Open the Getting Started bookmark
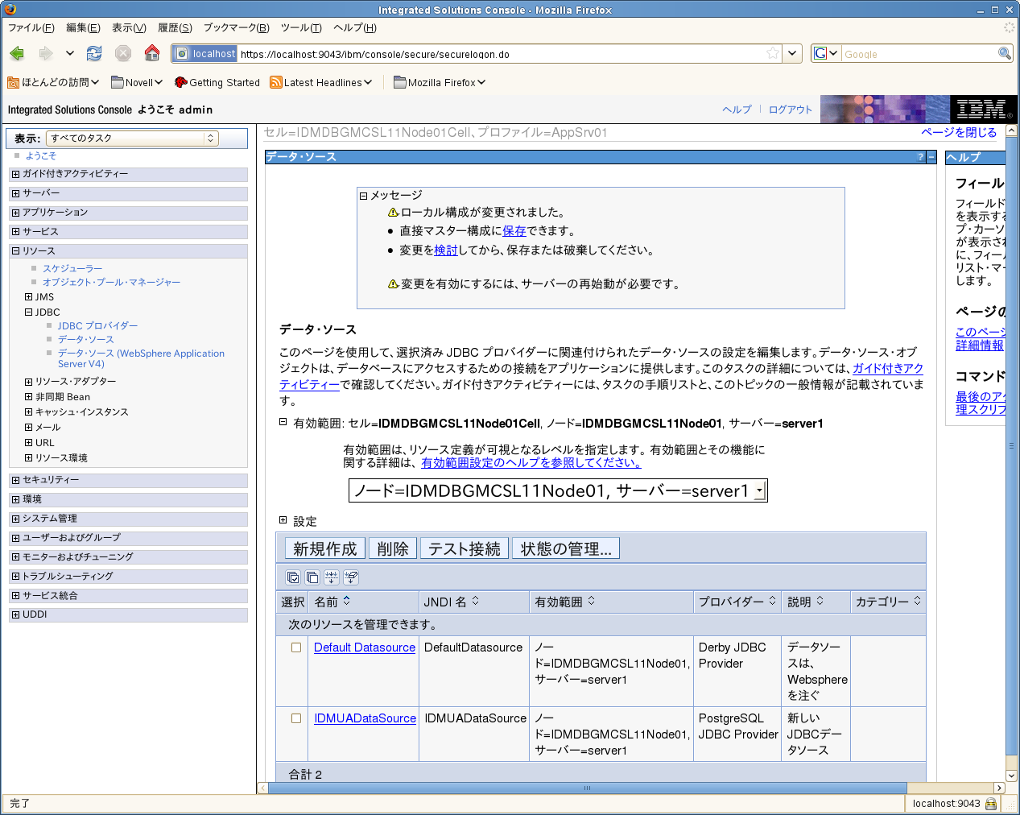The width and height of the screenshot is (1020, 815). pos(217,82)
